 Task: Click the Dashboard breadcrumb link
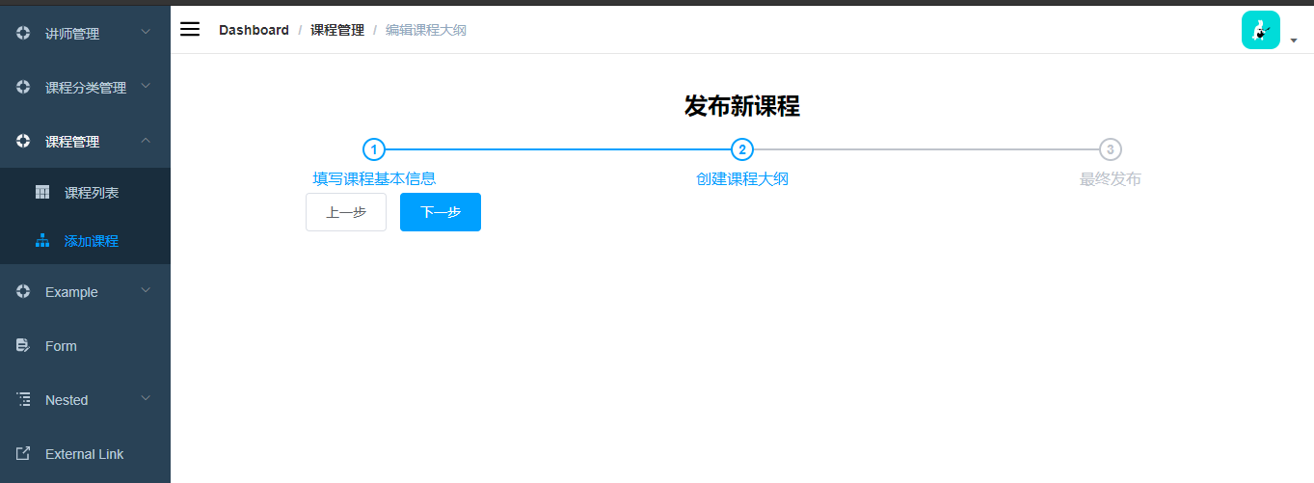[x=254, y=30]
